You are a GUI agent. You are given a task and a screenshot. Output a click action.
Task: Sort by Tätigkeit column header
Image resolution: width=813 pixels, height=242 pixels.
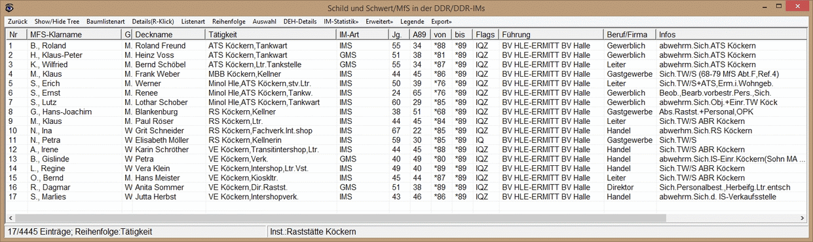pyautogui.click(x=271, y=34)
